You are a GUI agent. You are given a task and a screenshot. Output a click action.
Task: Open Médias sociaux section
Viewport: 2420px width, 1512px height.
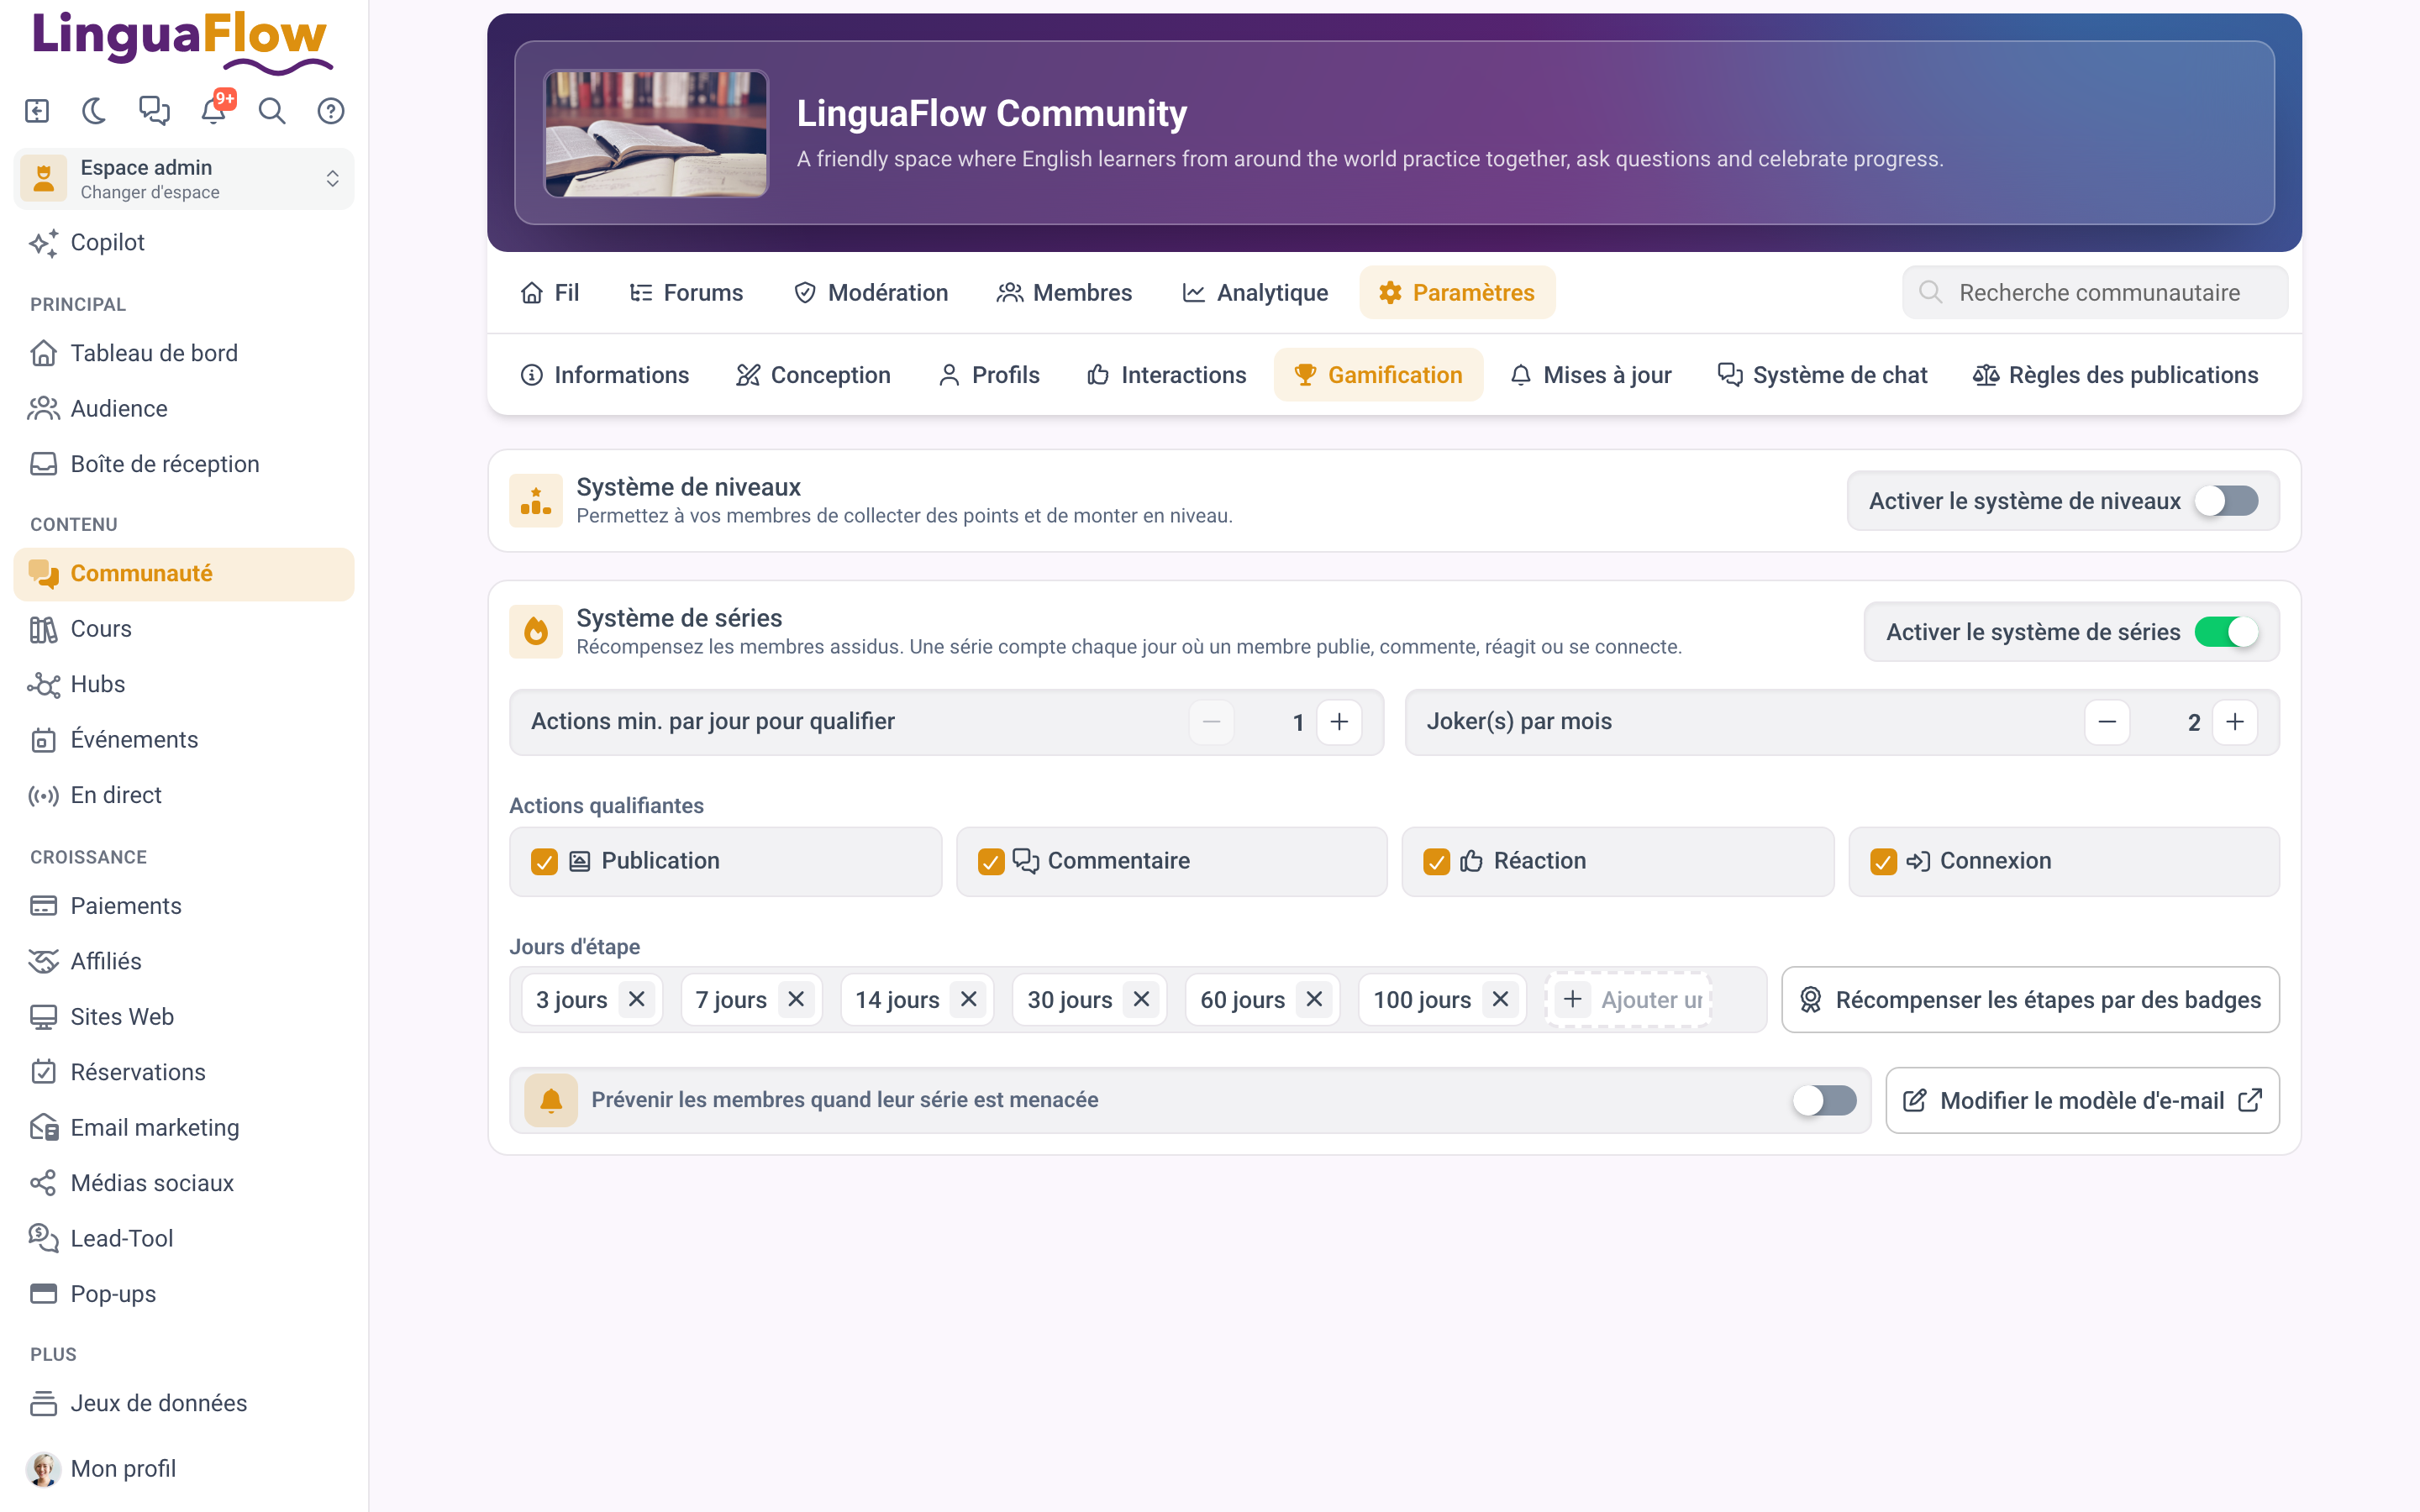(x=184, y=1183)
